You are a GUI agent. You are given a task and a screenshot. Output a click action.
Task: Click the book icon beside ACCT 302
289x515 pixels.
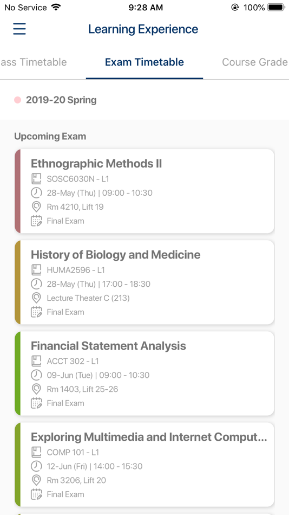(36, 361)
